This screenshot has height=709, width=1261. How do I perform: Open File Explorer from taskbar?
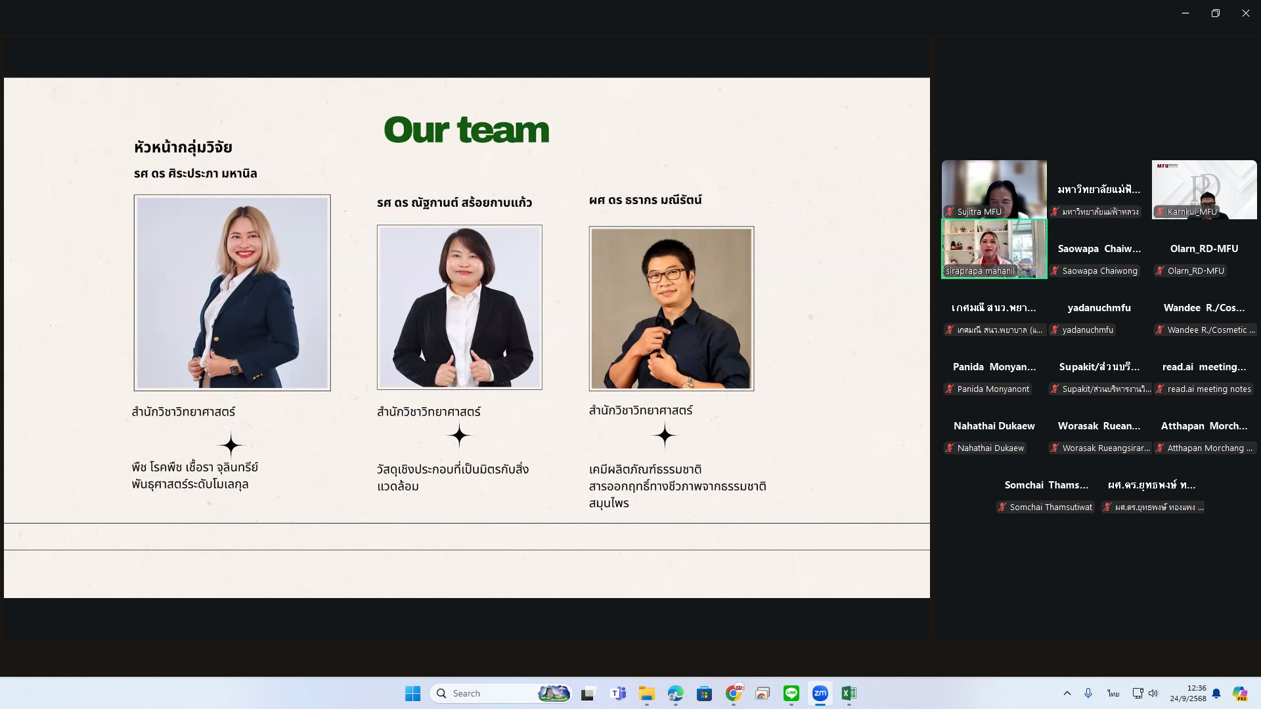coord(646,693)
